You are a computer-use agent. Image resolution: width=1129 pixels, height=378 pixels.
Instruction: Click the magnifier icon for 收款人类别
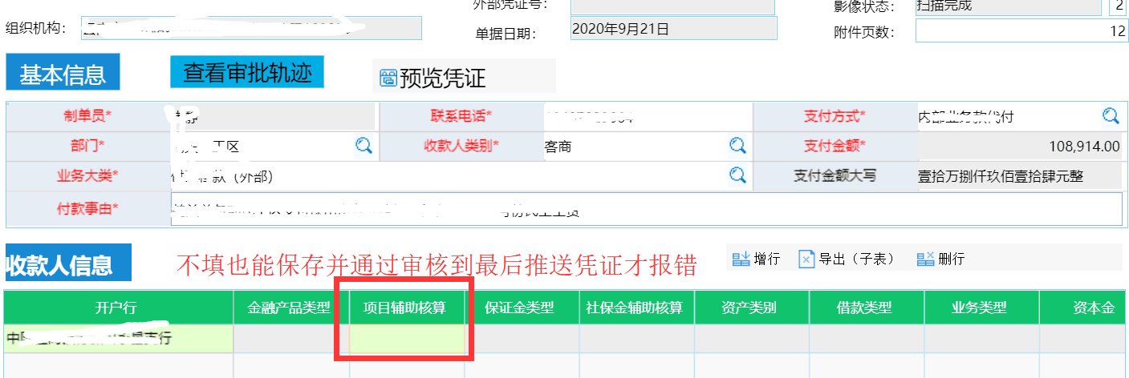click(737, 146)
